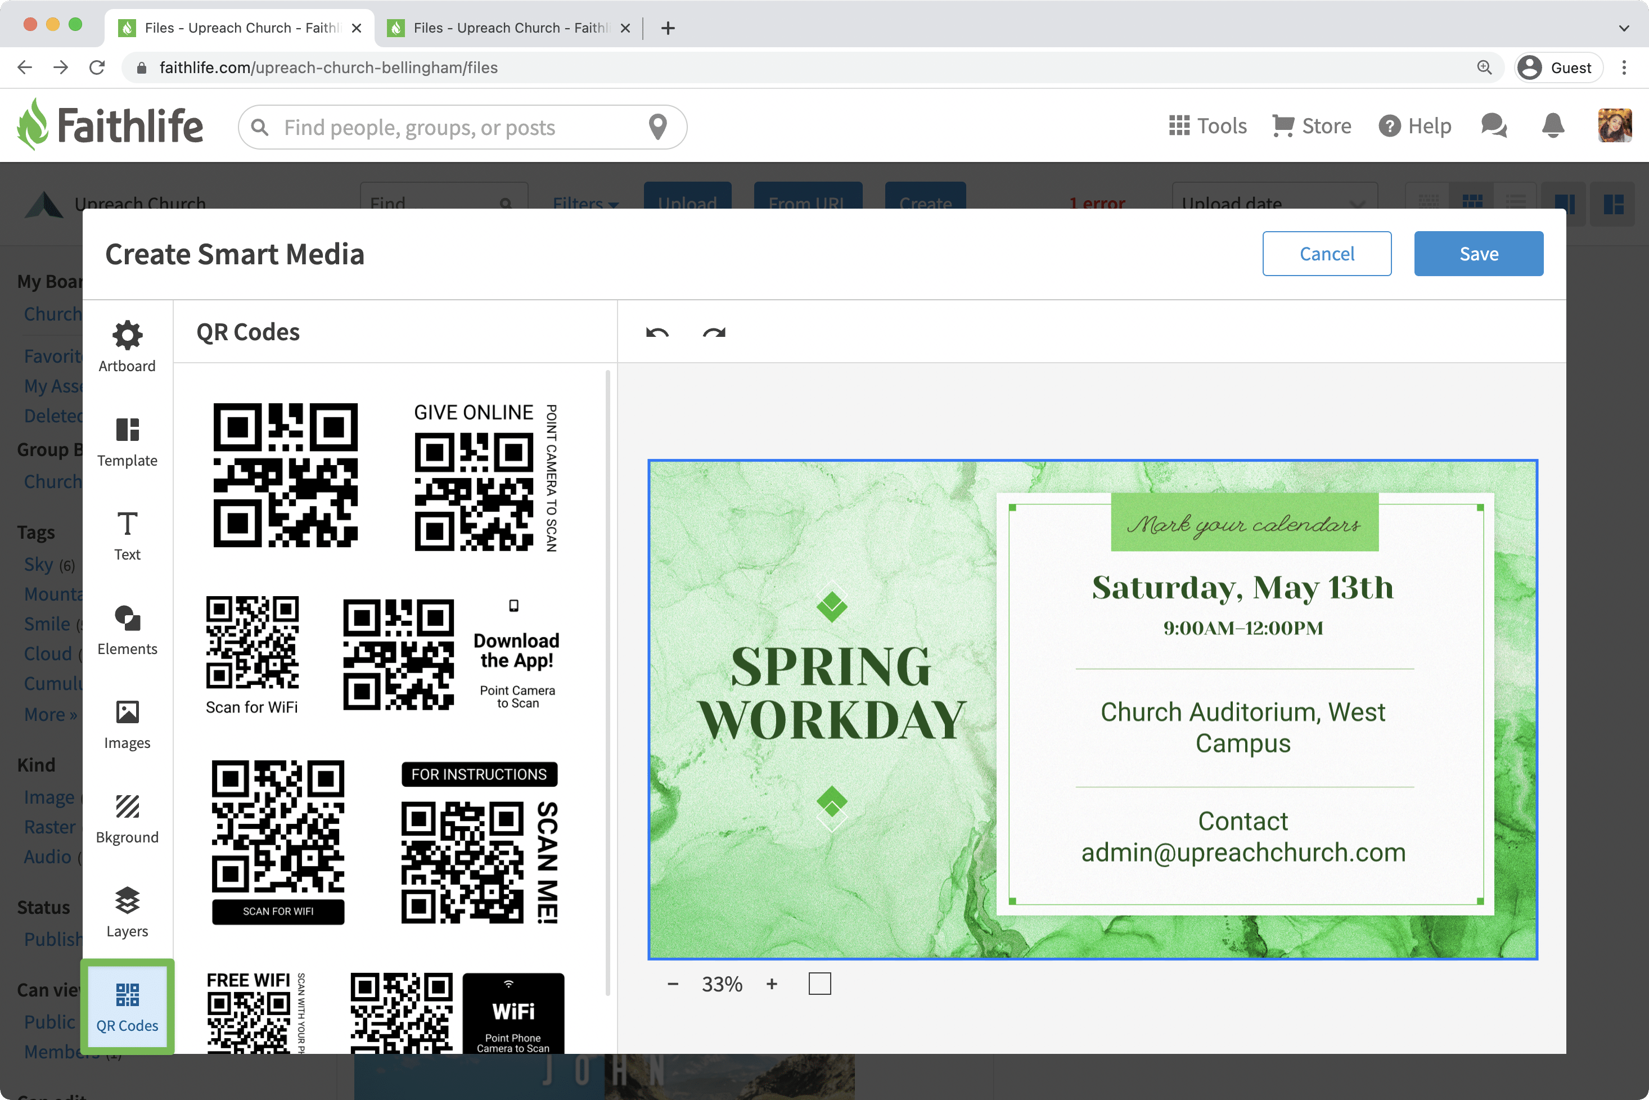Expand the tab search chevron
Viewport: 1649px width, 1100px height.
coord(1624,28)
